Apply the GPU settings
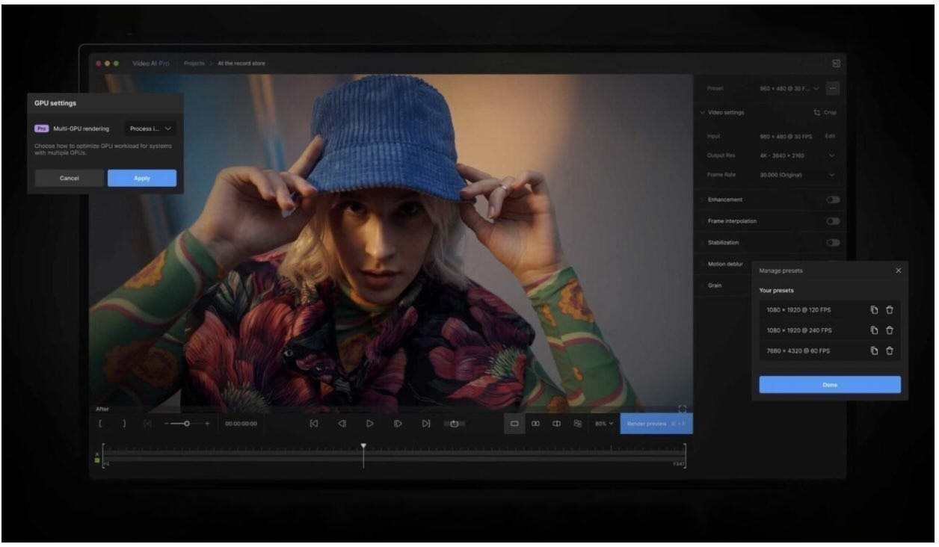939x547 pixels. [x=142, y=179]
